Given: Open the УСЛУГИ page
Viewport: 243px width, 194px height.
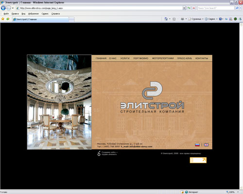Looking at the screenshot, I should click(125, 58).
